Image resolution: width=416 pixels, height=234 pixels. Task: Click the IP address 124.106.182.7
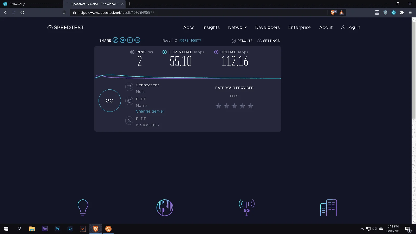tap(148, 125)
